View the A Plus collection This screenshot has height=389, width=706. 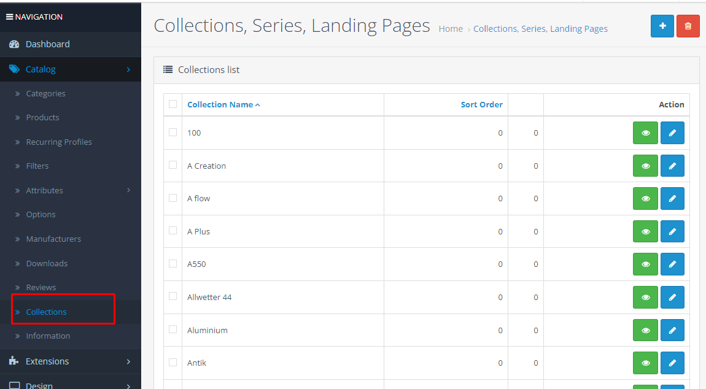coord(645,231)
